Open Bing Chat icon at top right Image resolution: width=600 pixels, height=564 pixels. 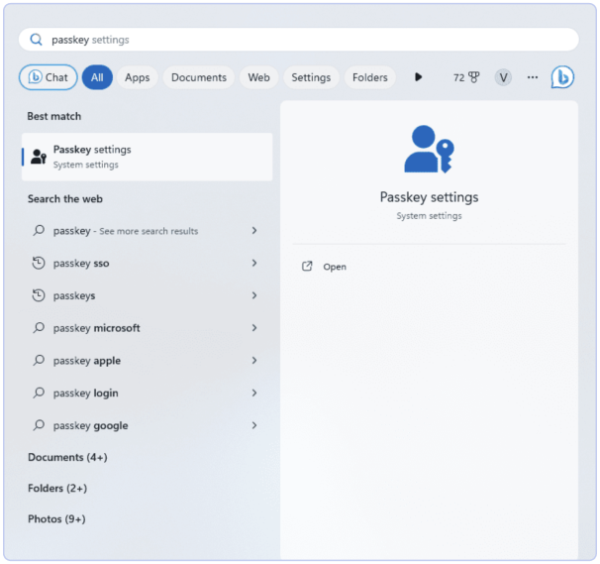click(x=562, y=77)
